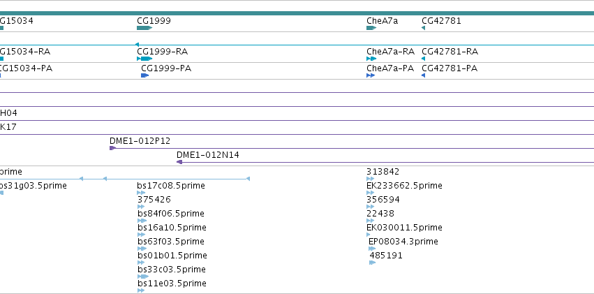Click the CG42781-RA label
Image resolution: width=594 pixels, height=294 pixels.
450,52
